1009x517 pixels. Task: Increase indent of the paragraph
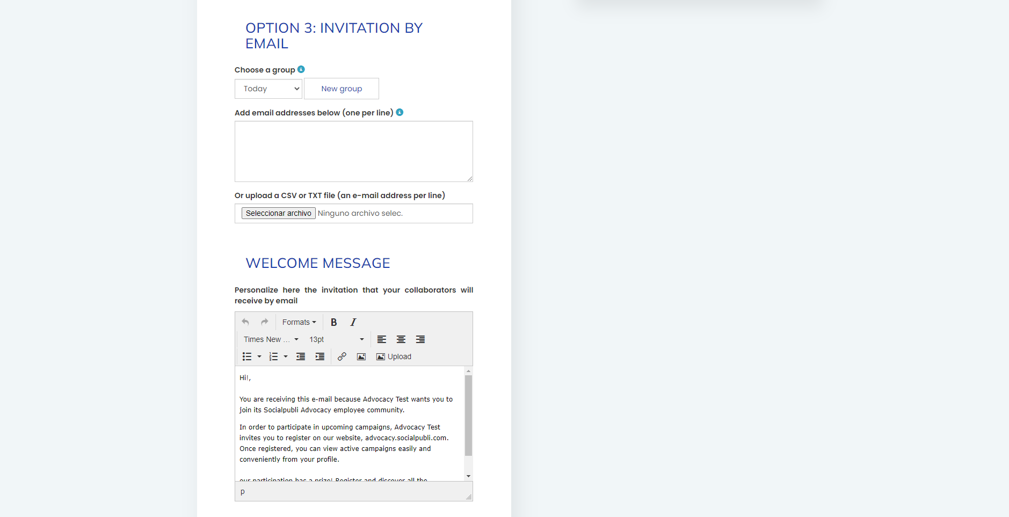(x=320, y=356)
